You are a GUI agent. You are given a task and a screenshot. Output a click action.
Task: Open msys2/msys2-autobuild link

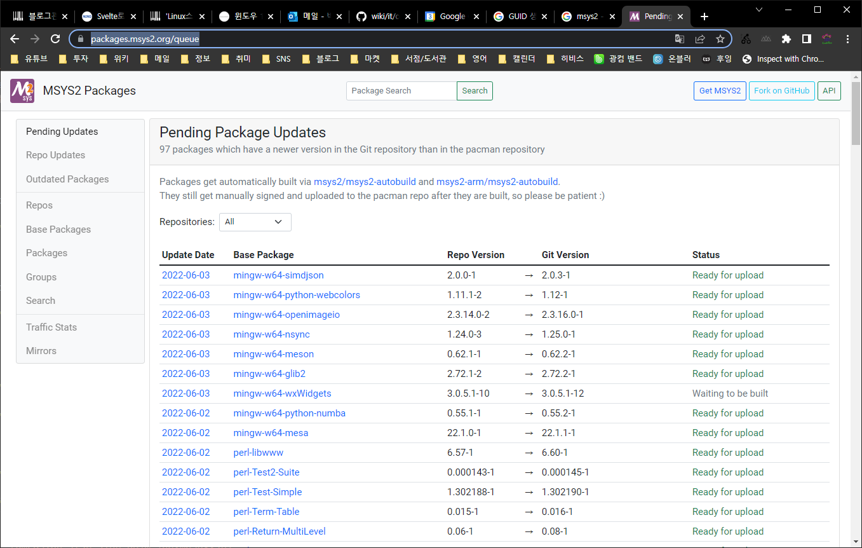[365, 182]
